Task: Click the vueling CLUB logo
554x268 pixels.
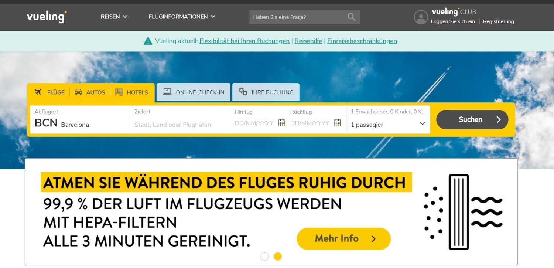Action: 454,11
